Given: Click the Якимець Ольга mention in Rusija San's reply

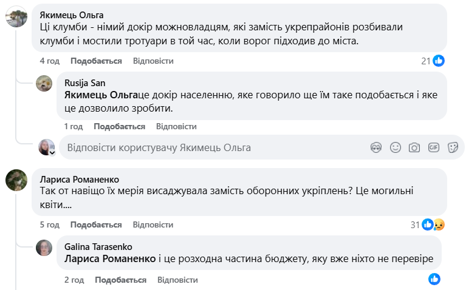Looking at the screenshot, I should 101,95.
